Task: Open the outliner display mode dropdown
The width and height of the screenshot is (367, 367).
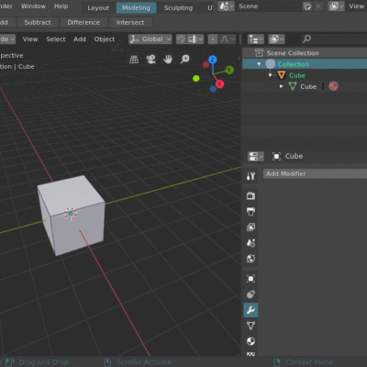Action: click(x=277, y=39)
